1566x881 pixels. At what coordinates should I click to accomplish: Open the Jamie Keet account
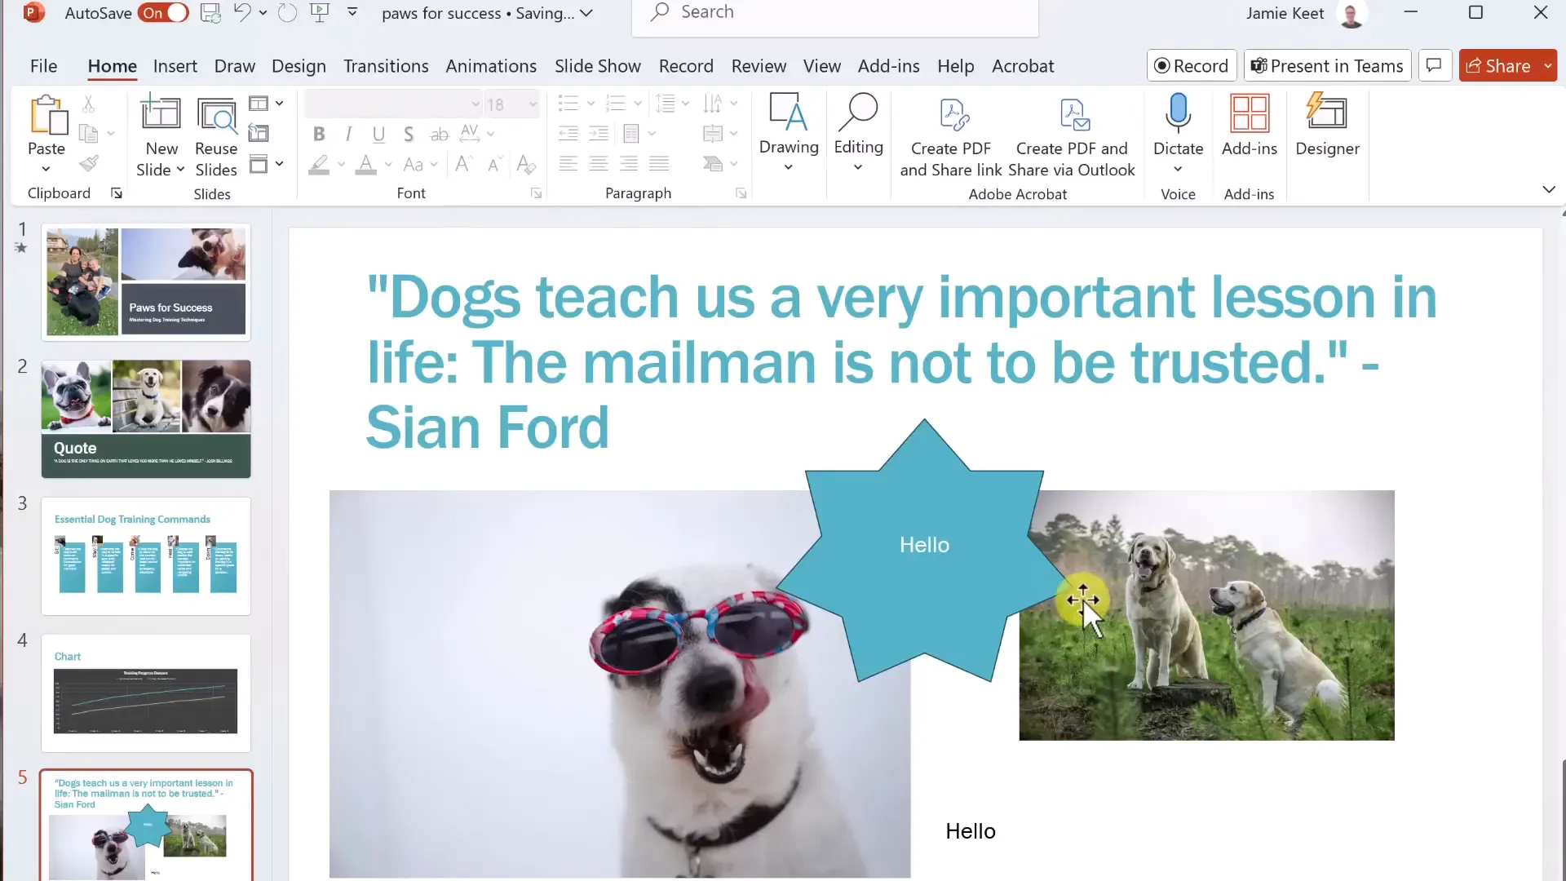pos(1305,13)
